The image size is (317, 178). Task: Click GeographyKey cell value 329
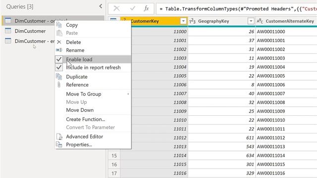tap(250, 173)
